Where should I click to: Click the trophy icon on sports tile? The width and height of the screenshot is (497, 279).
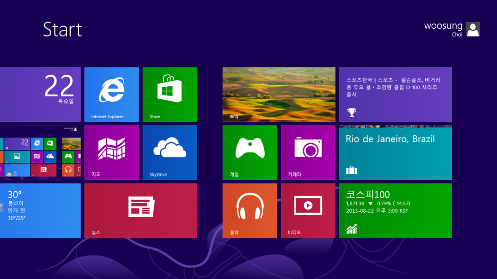352,112
